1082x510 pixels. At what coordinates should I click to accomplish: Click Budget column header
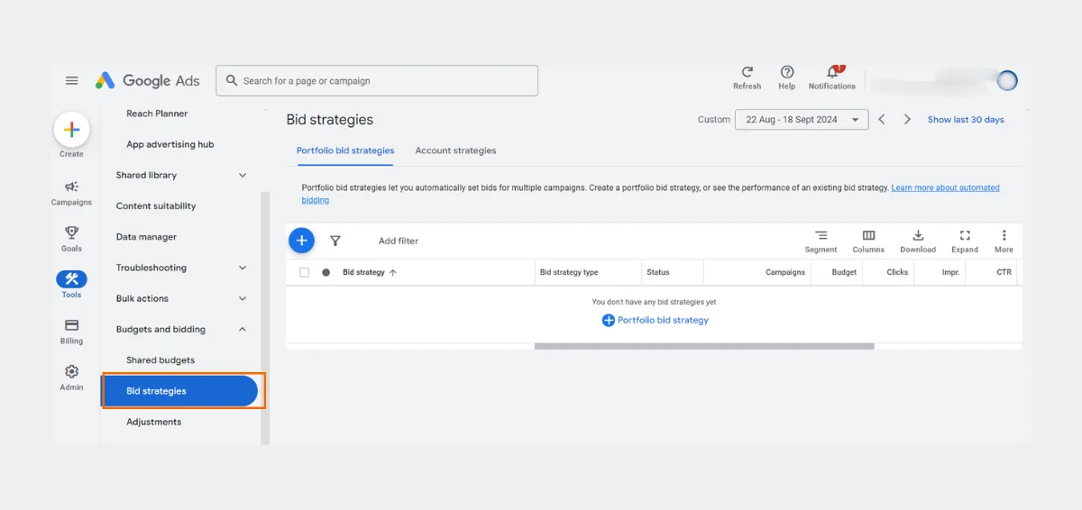pos(844,272)
